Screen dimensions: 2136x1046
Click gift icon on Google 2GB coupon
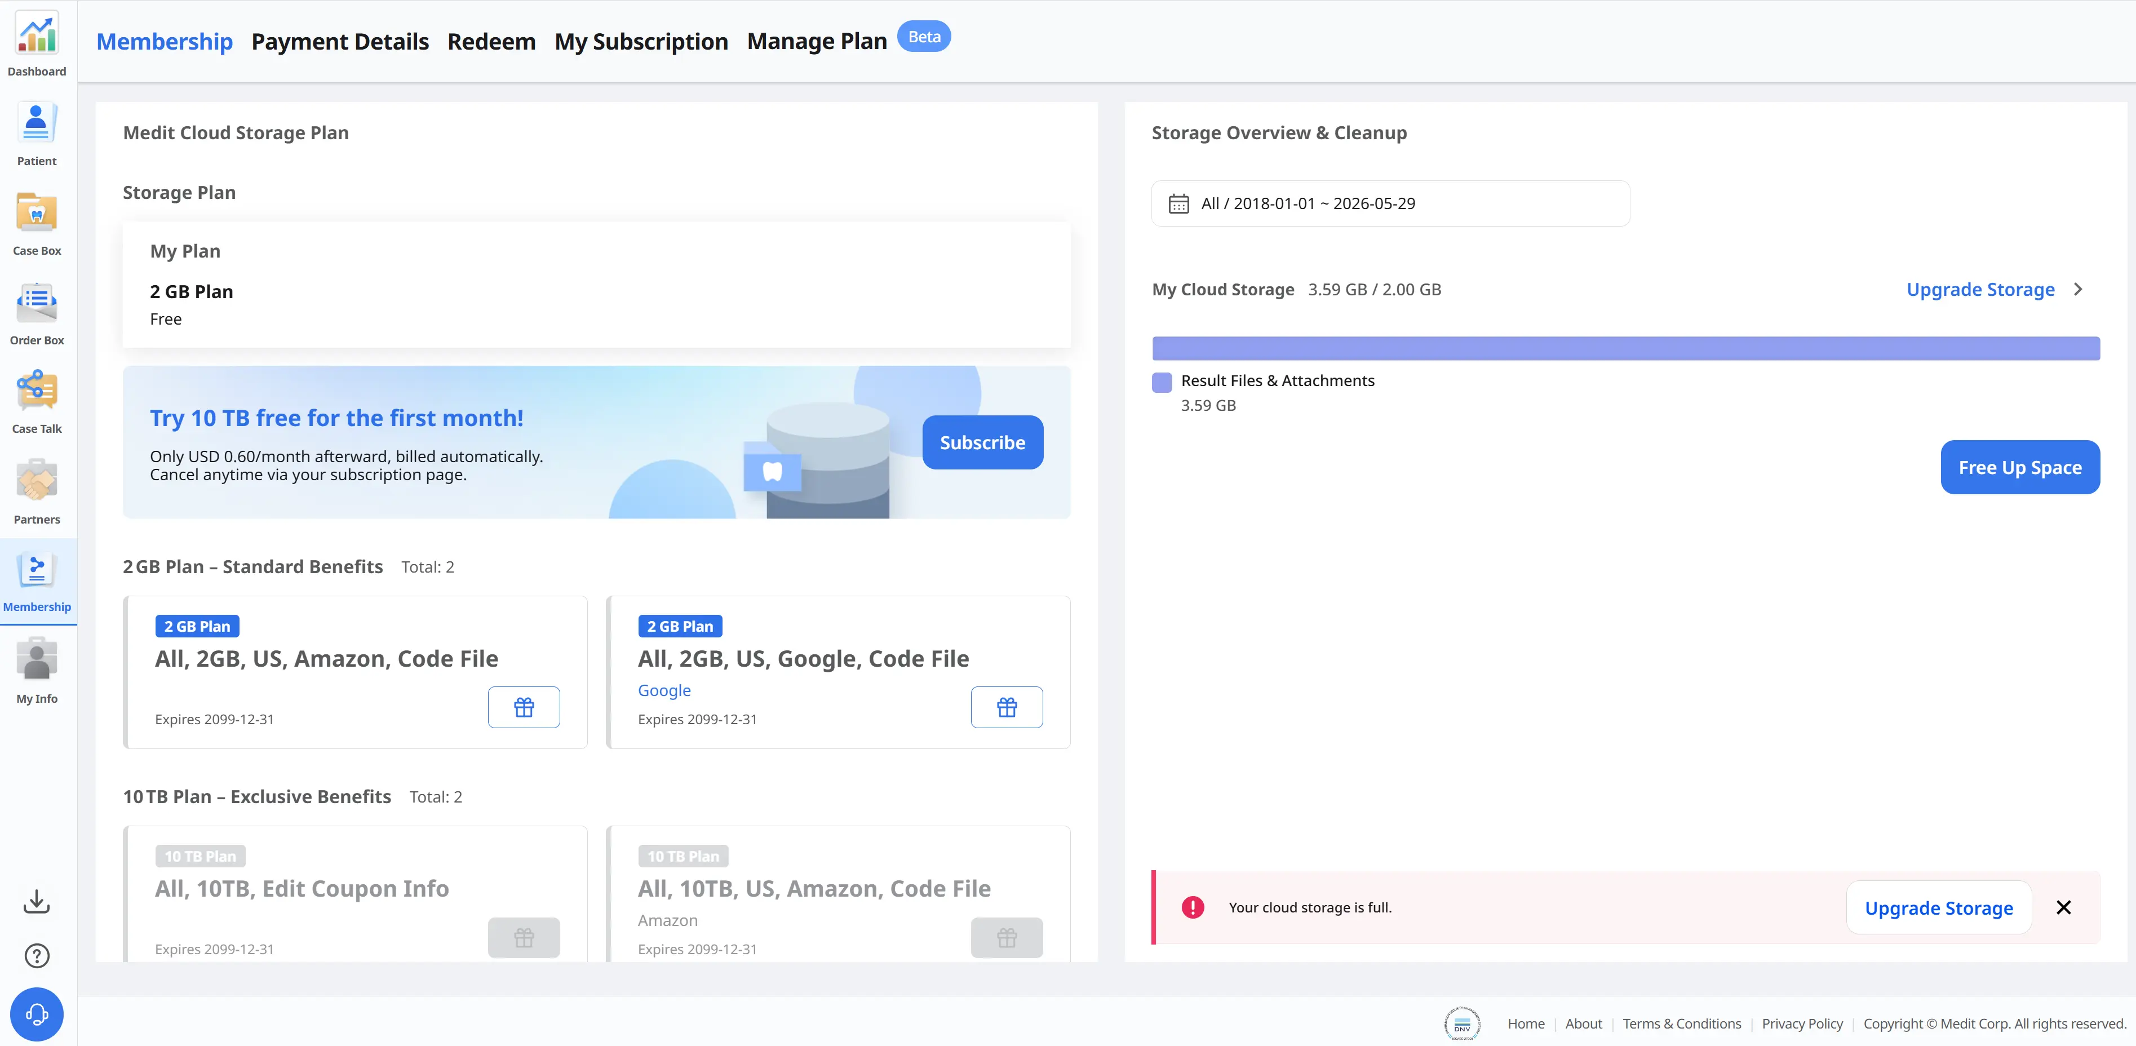click(x=1007, y=707)
